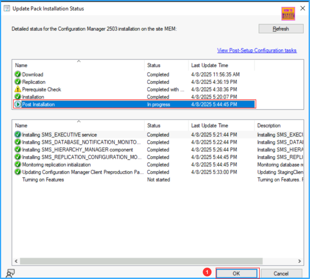Click the Cancel button

point(281,274)
